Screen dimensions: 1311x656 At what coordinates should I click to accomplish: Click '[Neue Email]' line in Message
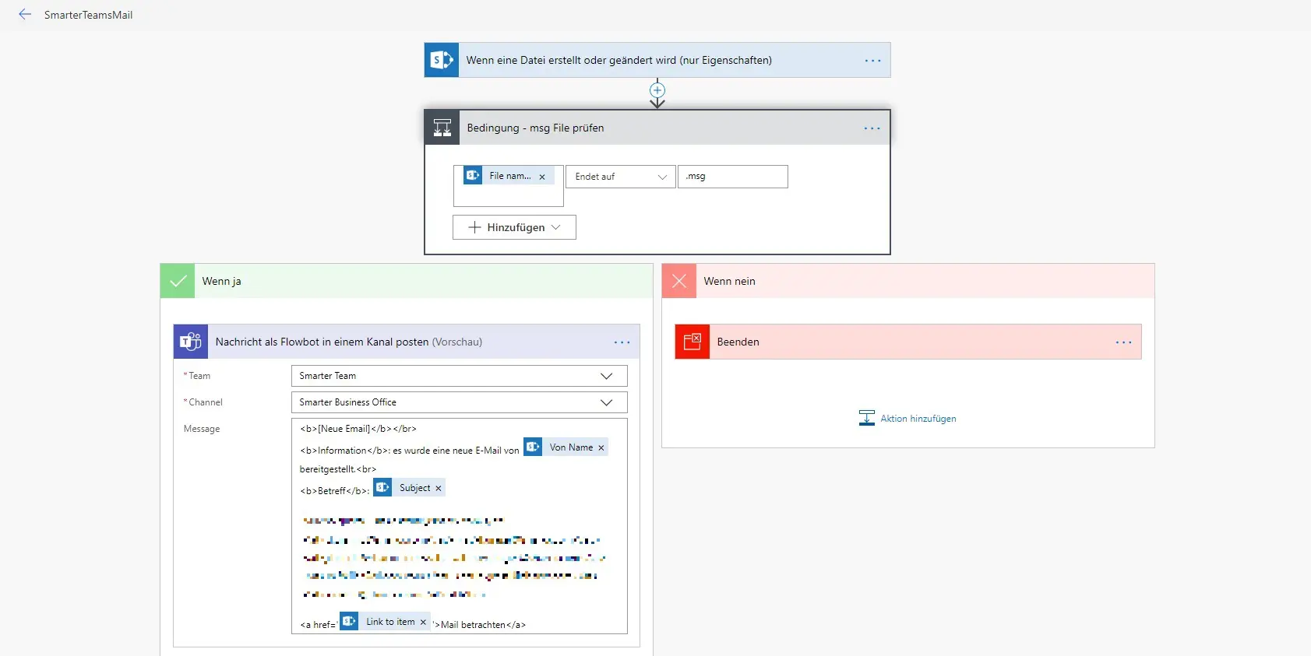358,429
